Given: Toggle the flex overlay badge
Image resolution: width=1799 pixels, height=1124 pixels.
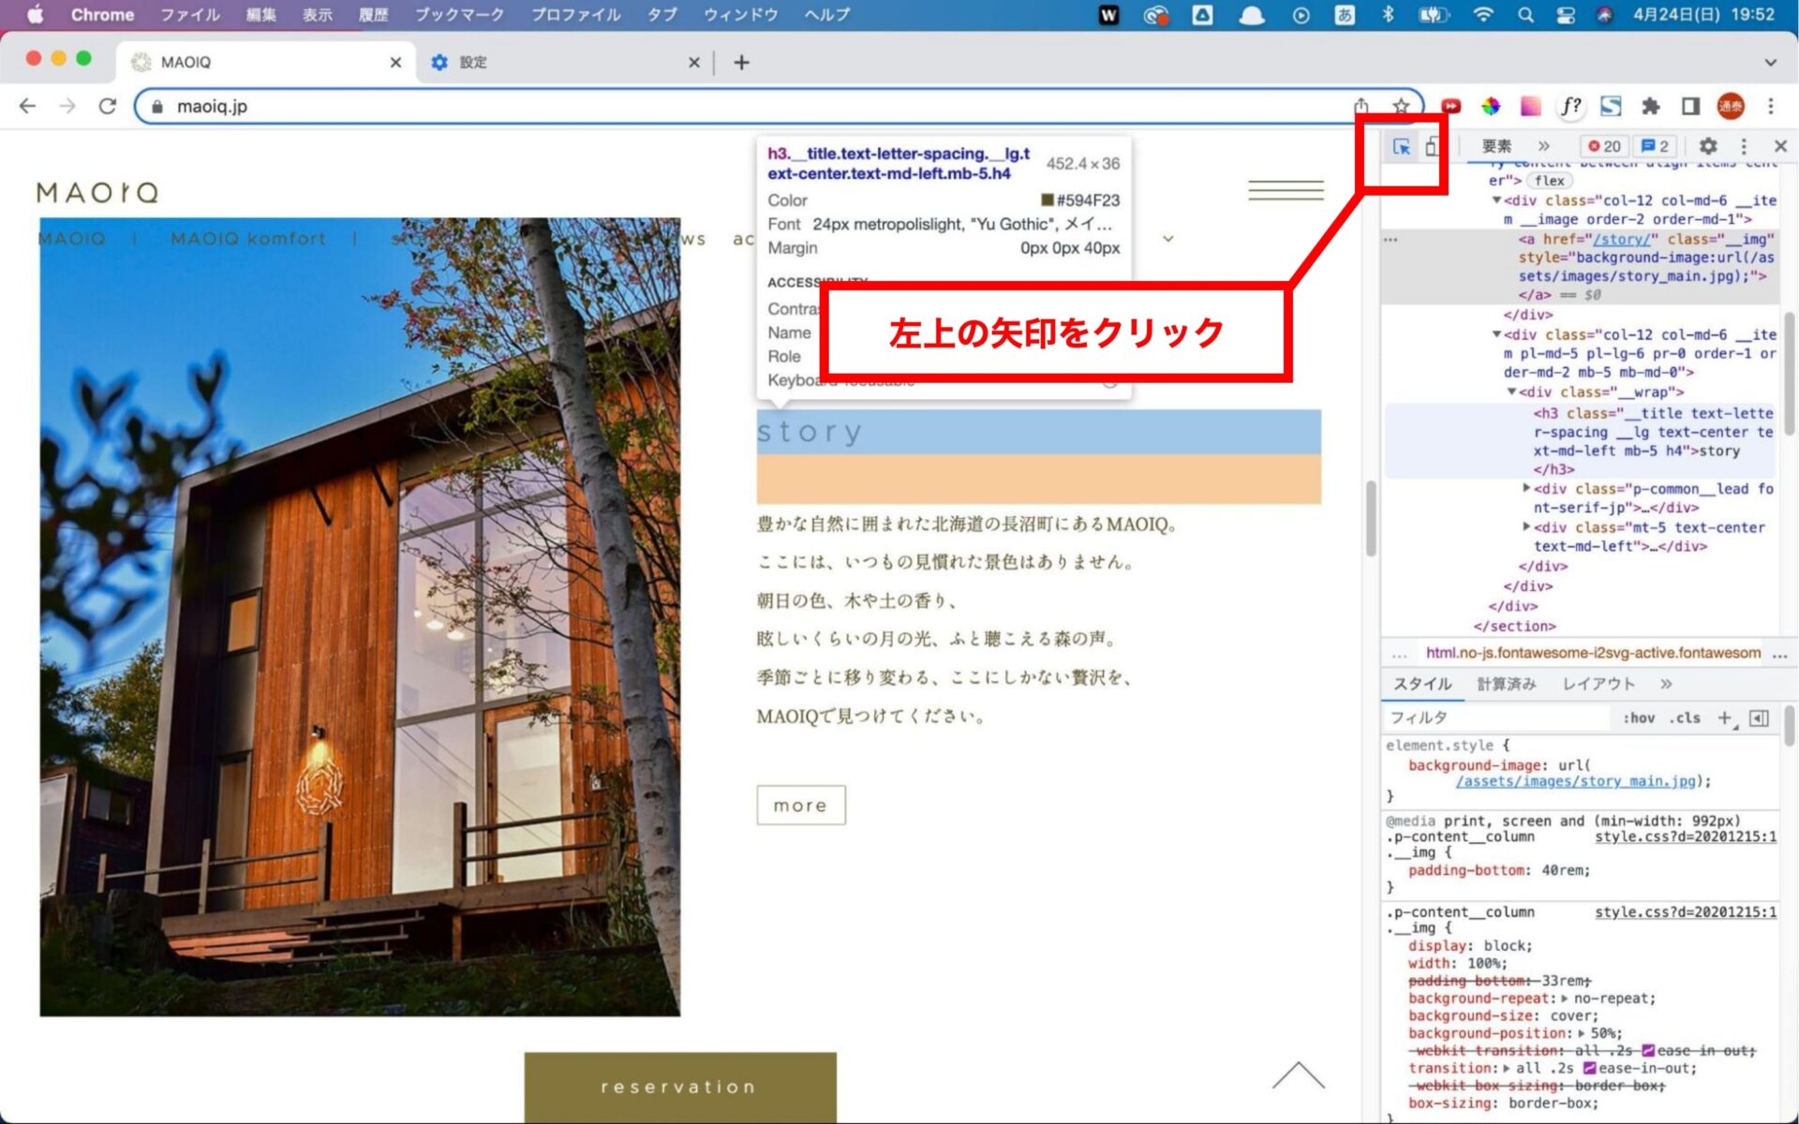Looking at the screenshot, I should [1549, 181].
